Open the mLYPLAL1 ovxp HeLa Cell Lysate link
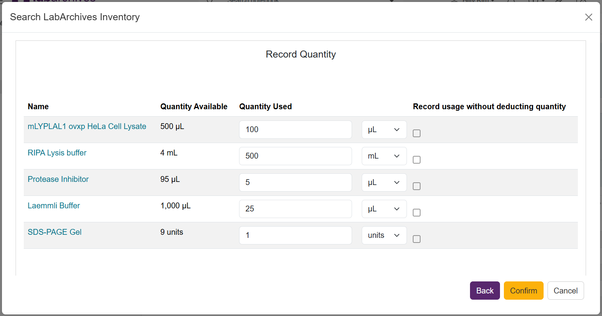602x316 pixels. pos(86,126)
